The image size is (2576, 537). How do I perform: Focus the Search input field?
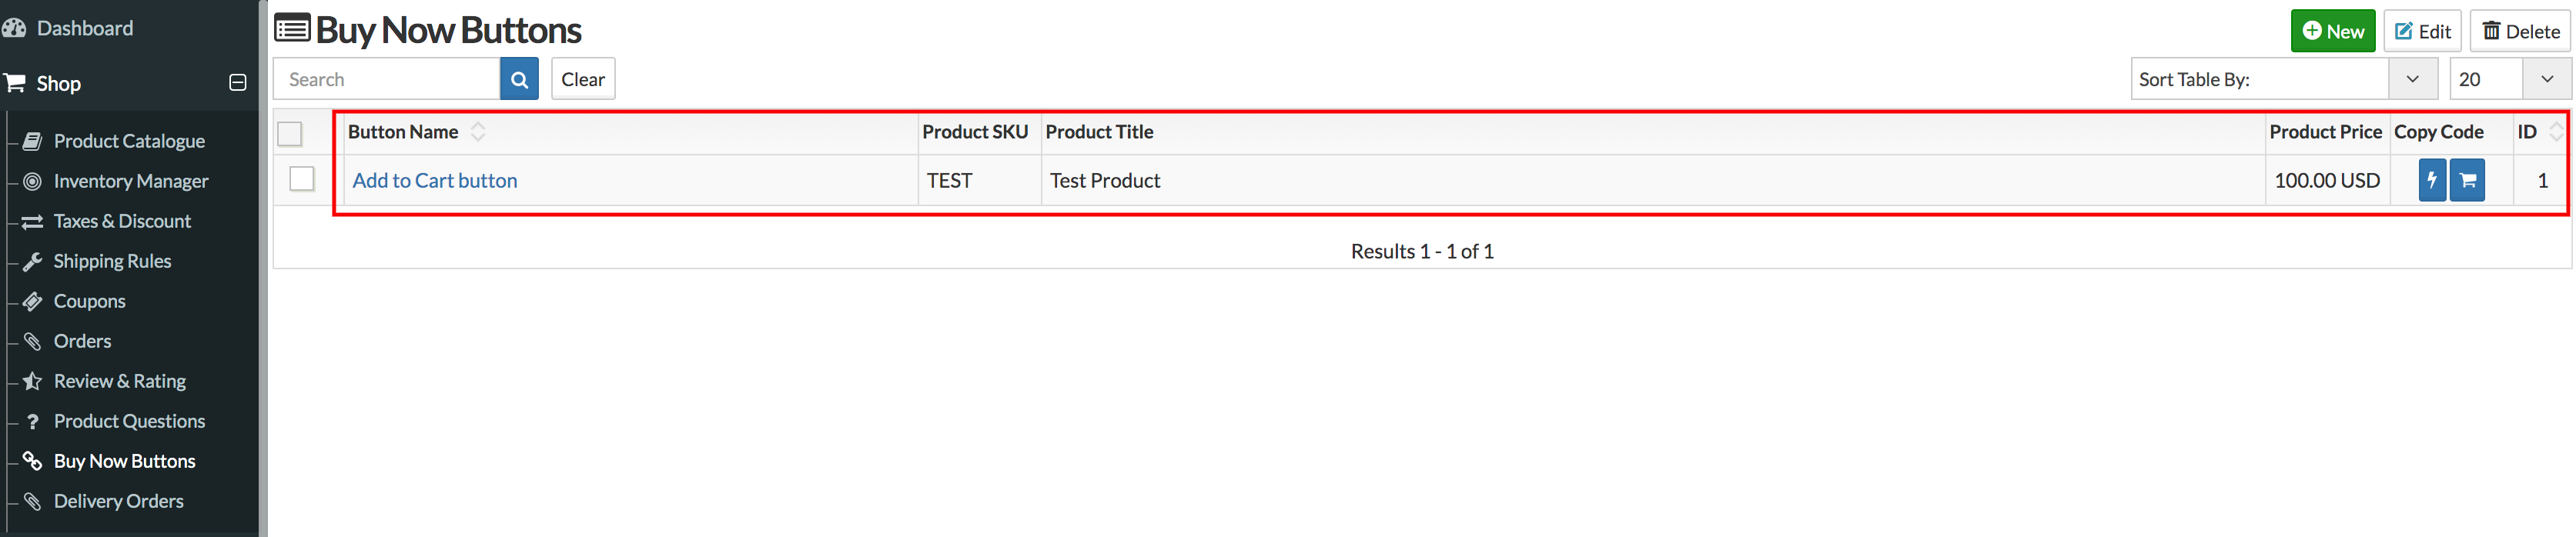pos(387,79)
